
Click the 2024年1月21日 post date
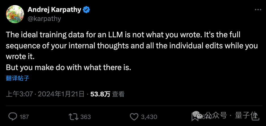click(61, 94)
